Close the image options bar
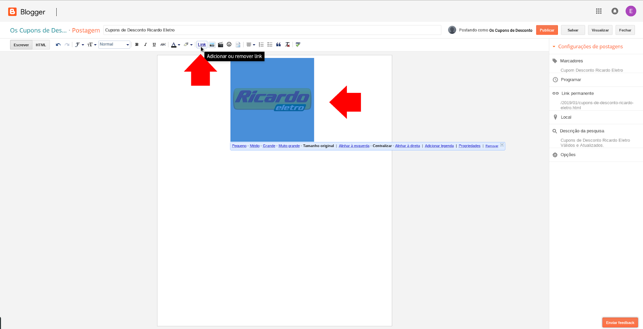This screenshot has height=329, width=643. (x=502, y=145)
